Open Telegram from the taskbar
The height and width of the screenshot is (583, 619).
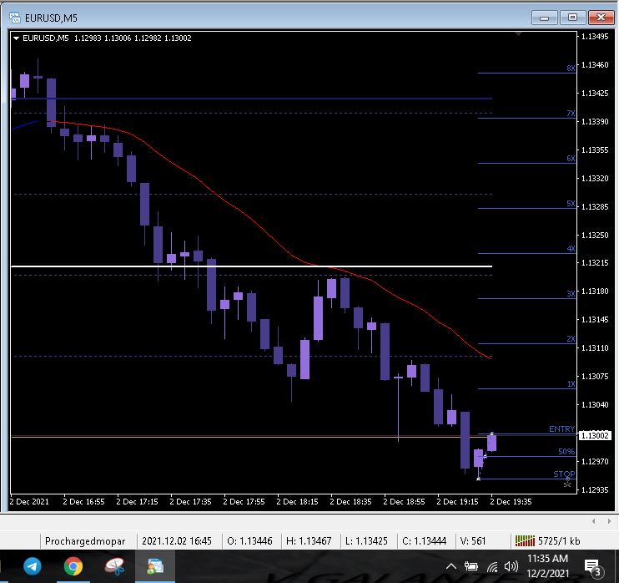coord(33,566)
